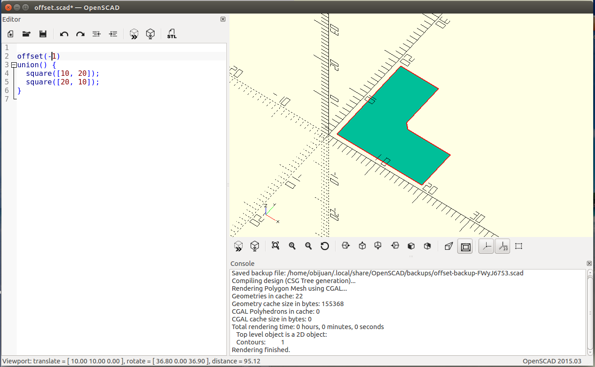Click Render icon in the editor toolbar

coord(150,34)
